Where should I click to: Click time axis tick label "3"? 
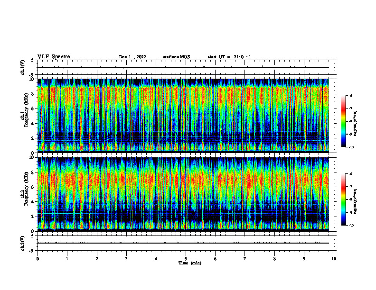[x=126, y=259]
